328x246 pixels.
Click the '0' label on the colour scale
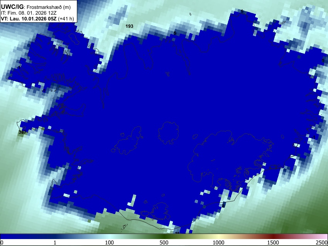point(2,243)
